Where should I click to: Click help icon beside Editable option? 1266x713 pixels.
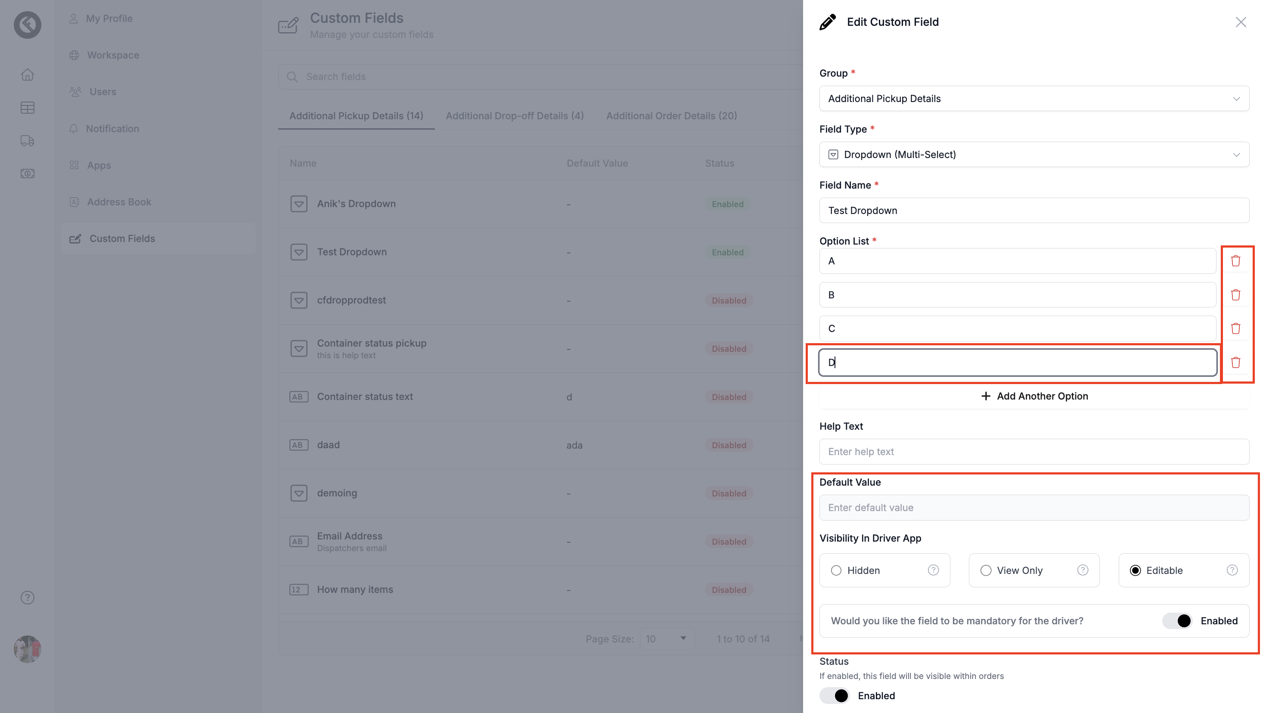coord(1232,570)
